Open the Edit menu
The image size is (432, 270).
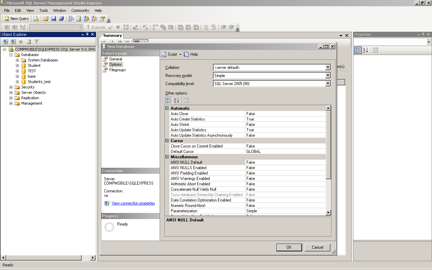pyautogui.click(x=18, y=10)
